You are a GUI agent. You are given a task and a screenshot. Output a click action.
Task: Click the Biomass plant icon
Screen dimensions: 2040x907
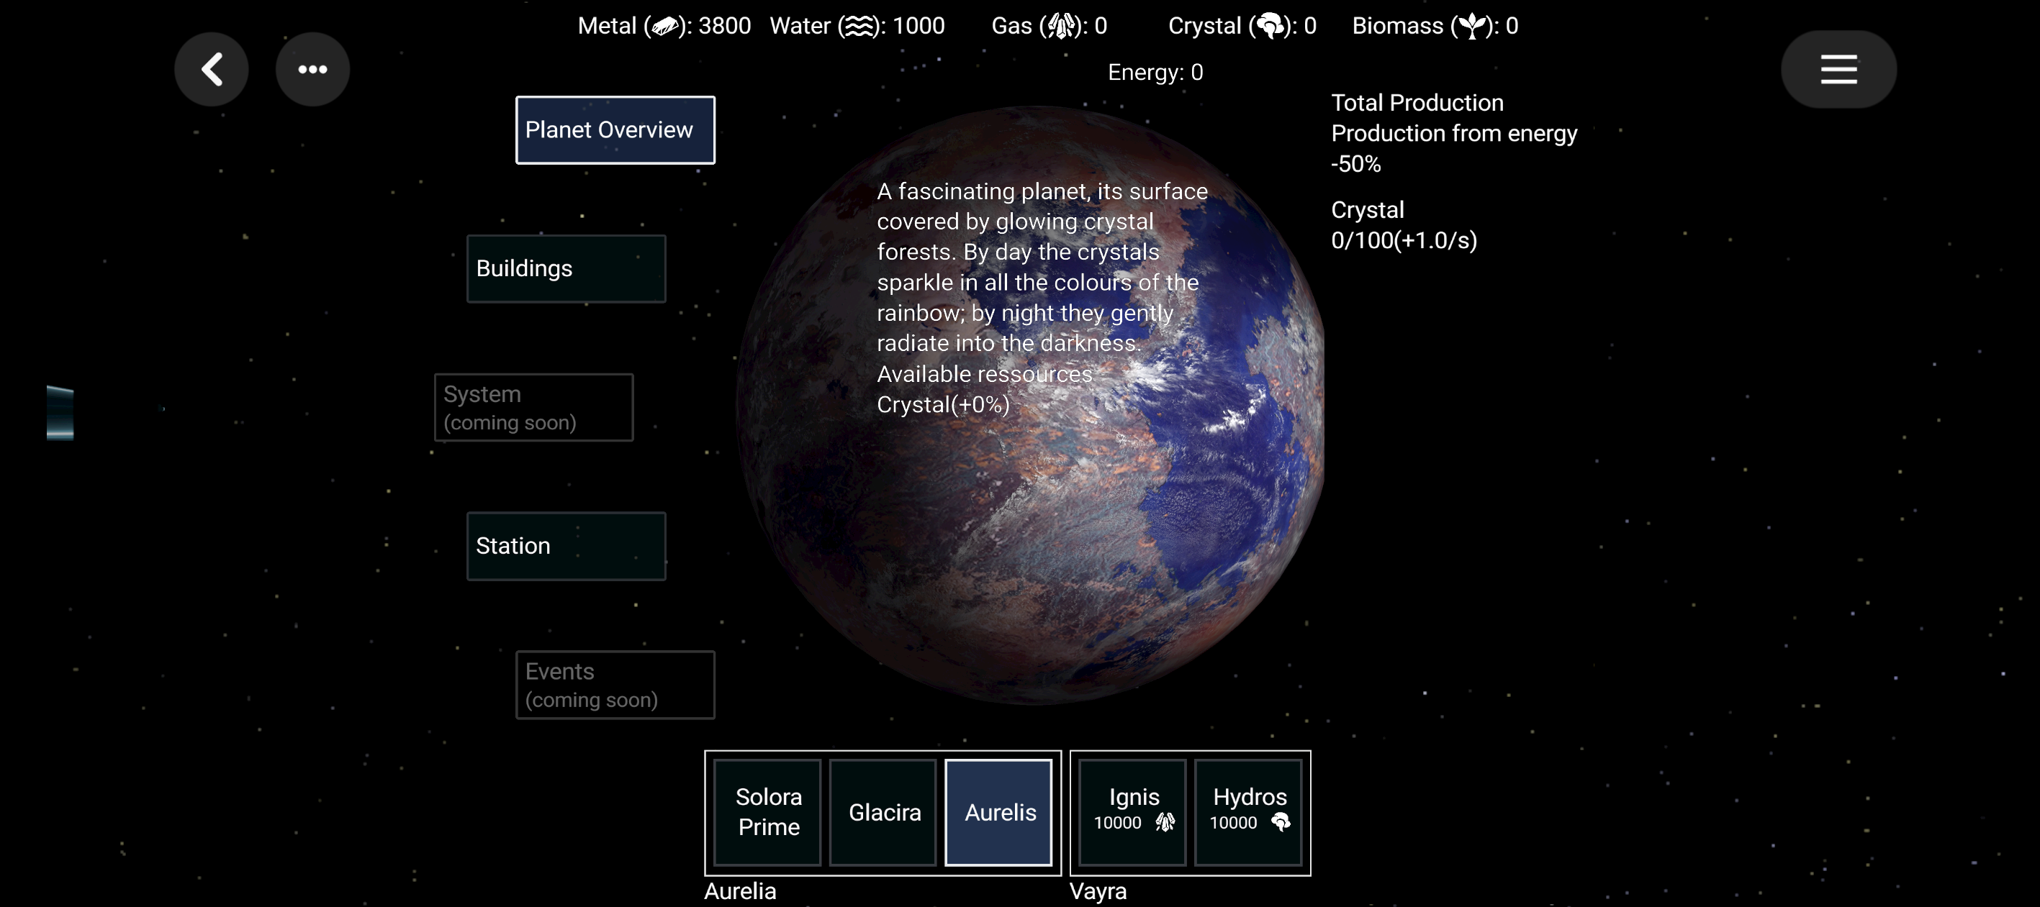click(1472, 26)
